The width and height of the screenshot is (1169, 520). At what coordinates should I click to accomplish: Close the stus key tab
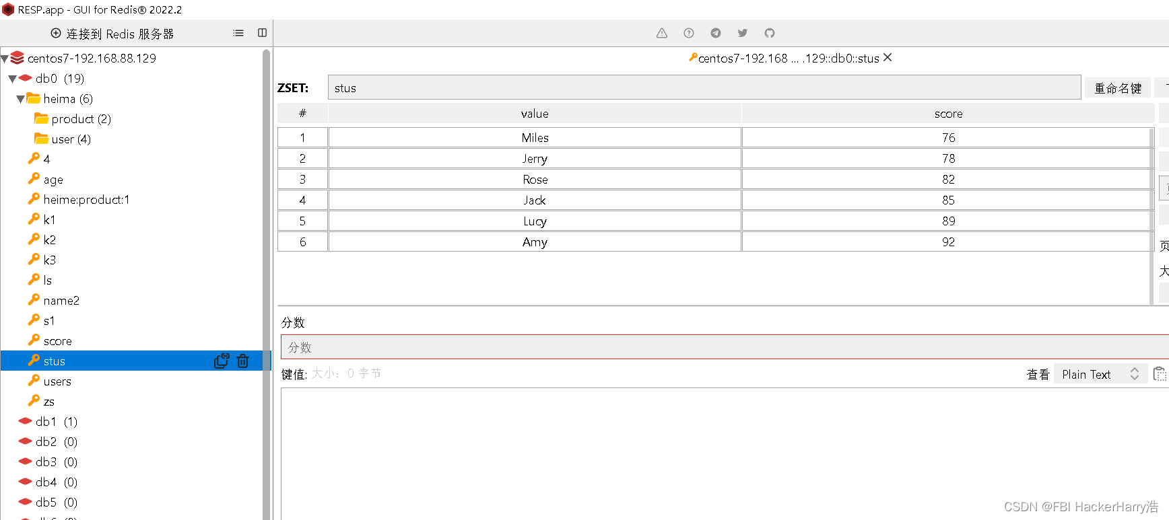[x=888, y=58]
